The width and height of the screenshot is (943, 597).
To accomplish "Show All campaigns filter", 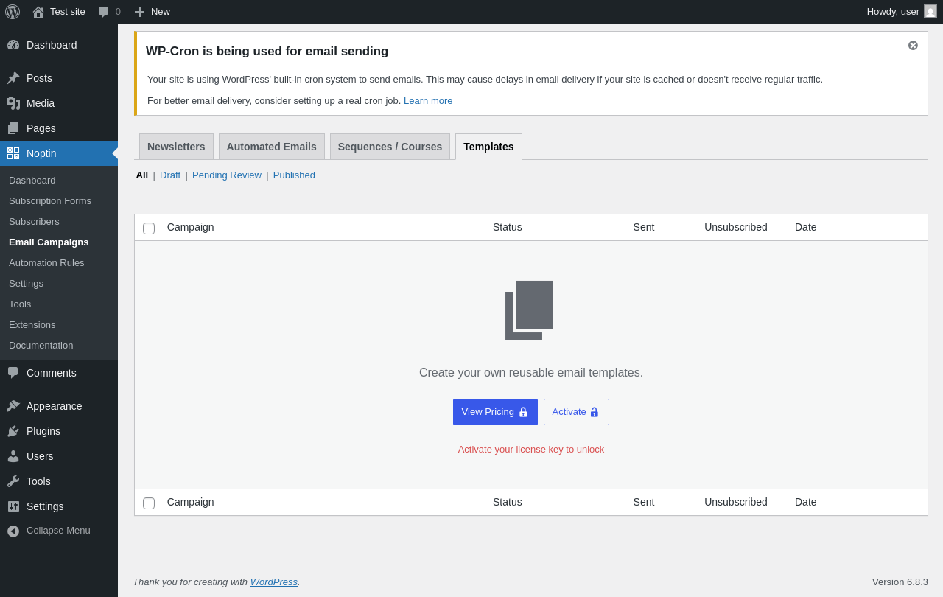I will click(142, 175).
